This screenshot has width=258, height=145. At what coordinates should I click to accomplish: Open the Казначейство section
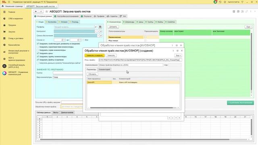14,45
